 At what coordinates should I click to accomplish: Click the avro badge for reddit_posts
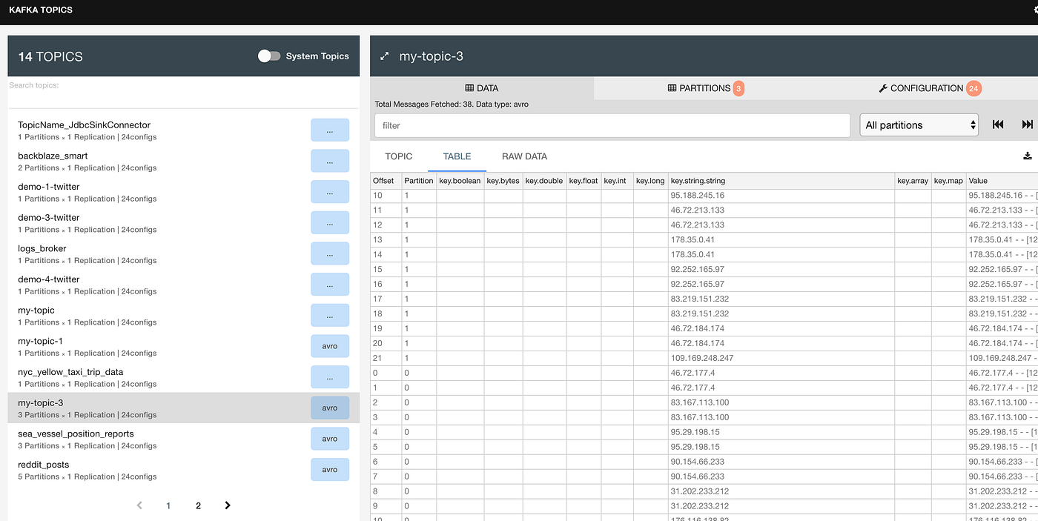[330, 469]
